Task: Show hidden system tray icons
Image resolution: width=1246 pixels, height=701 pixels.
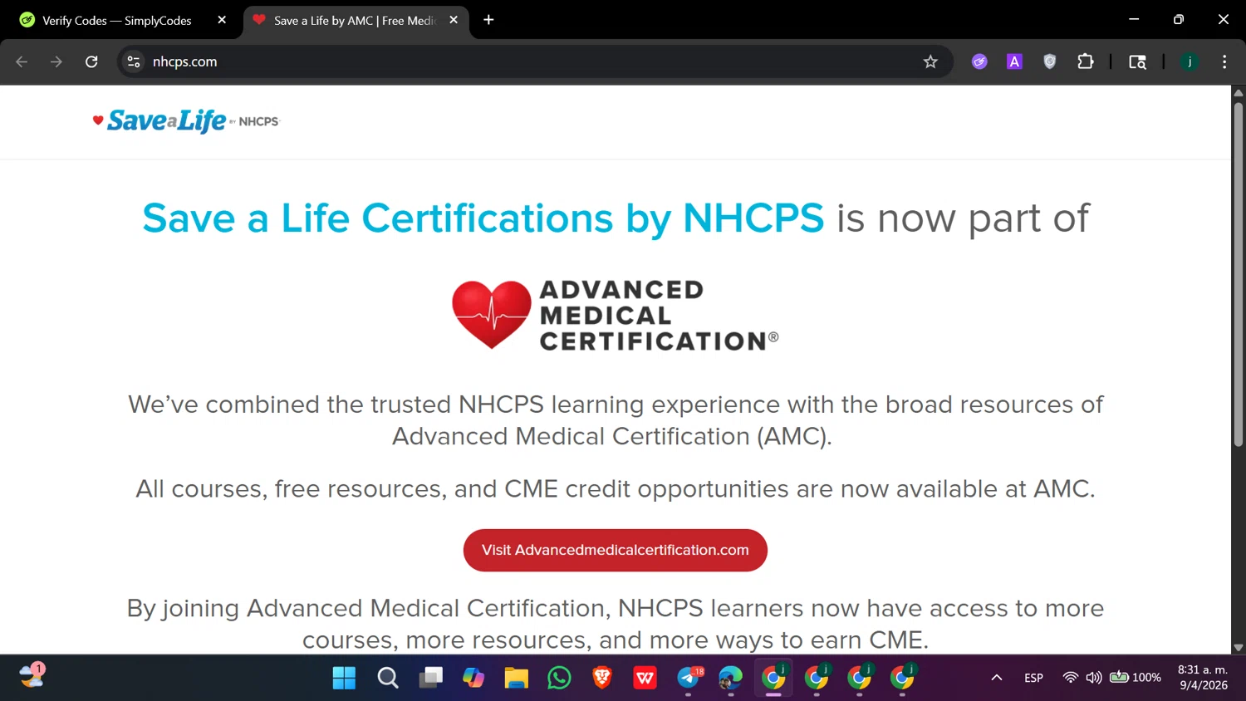Action: coord(997,678)
